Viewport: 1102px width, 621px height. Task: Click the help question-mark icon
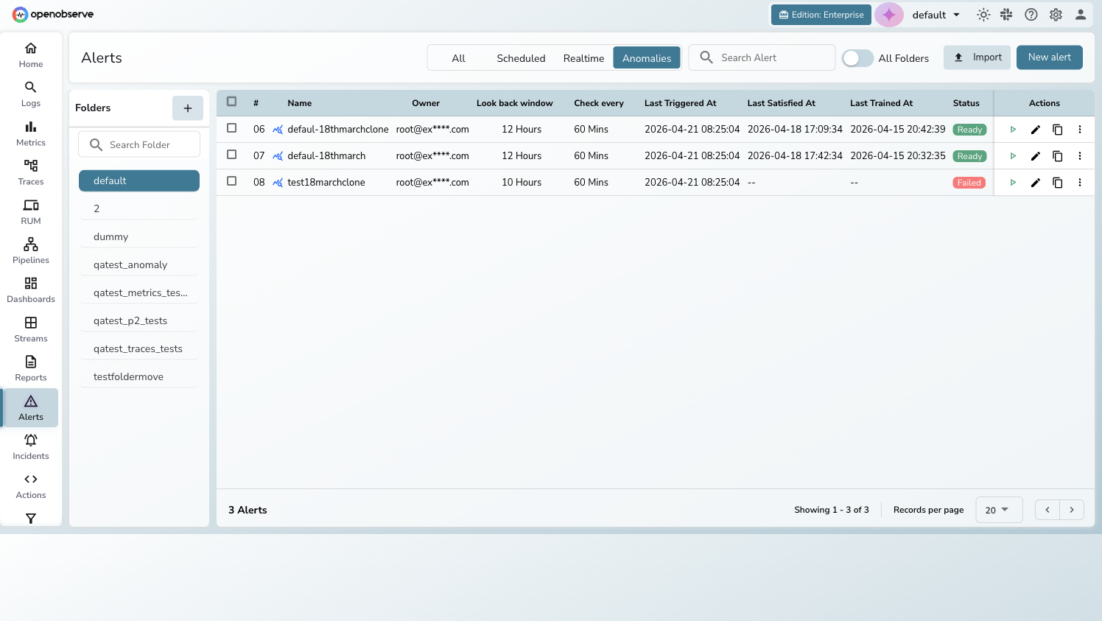[1031, 14]
